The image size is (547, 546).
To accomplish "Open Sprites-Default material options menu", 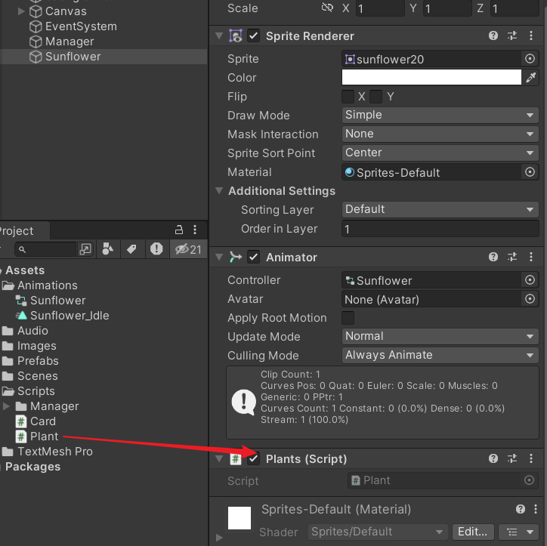I will tap(536, 509).
